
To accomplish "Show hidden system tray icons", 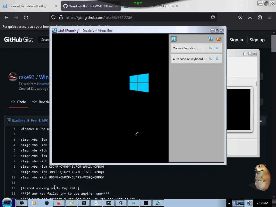I will [x=229, y=203].
